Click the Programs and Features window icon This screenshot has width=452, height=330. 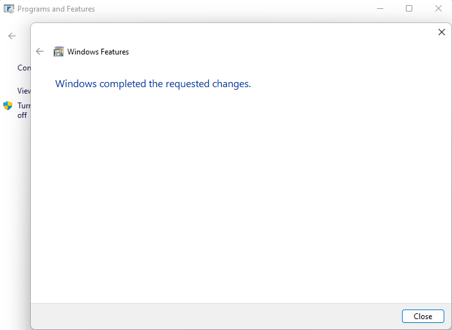9,9
